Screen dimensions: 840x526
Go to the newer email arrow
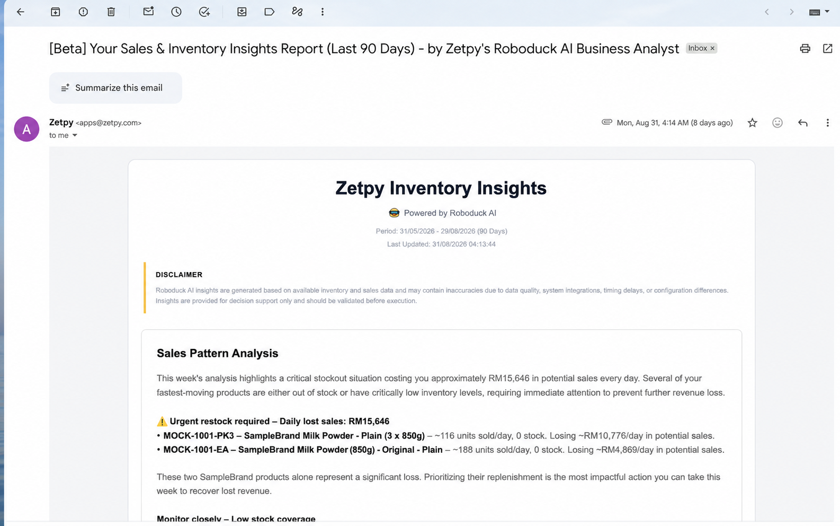tap(767, 12)
